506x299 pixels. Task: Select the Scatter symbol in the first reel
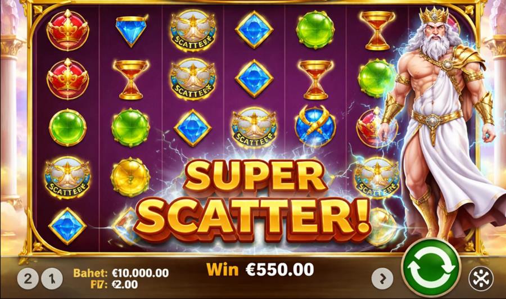[x=67, y=178]
